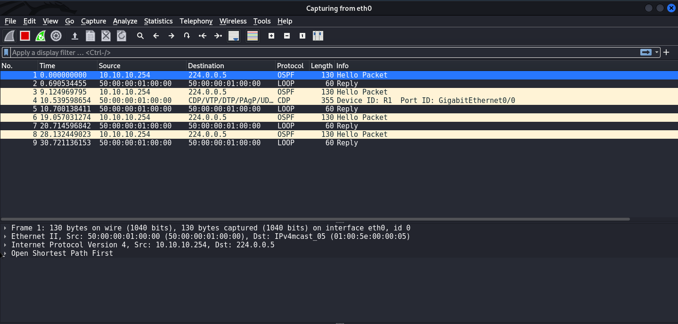Select packet 4 CDP Device ID R1 row
The height and width of the screenshot is (324, 678).
(339, 101)
